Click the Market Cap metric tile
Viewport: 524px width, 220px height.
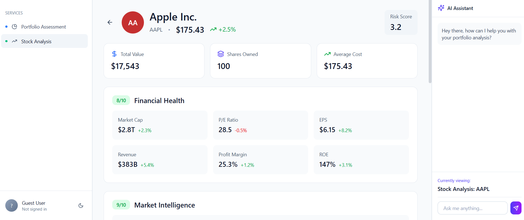coord(160,125)
